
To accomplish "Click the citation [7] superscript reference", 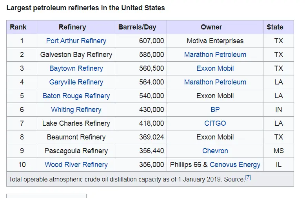I will [x=248, y=178].
